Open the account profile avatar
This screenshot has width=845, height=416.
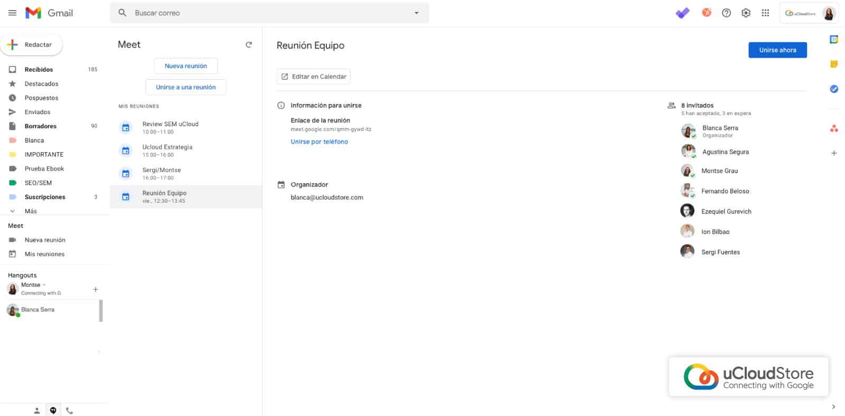click(829, 13)
